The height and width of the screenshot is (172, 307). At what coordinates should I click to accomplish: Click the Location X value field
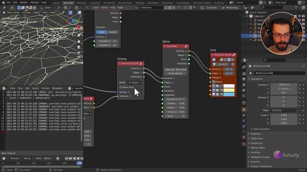pyautogui.click(x=283, y=85)
